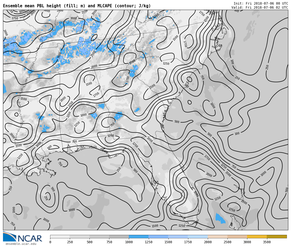
Task: Pick the 3000–3500 golden yellow colorbar swatch
Action: 257,236
